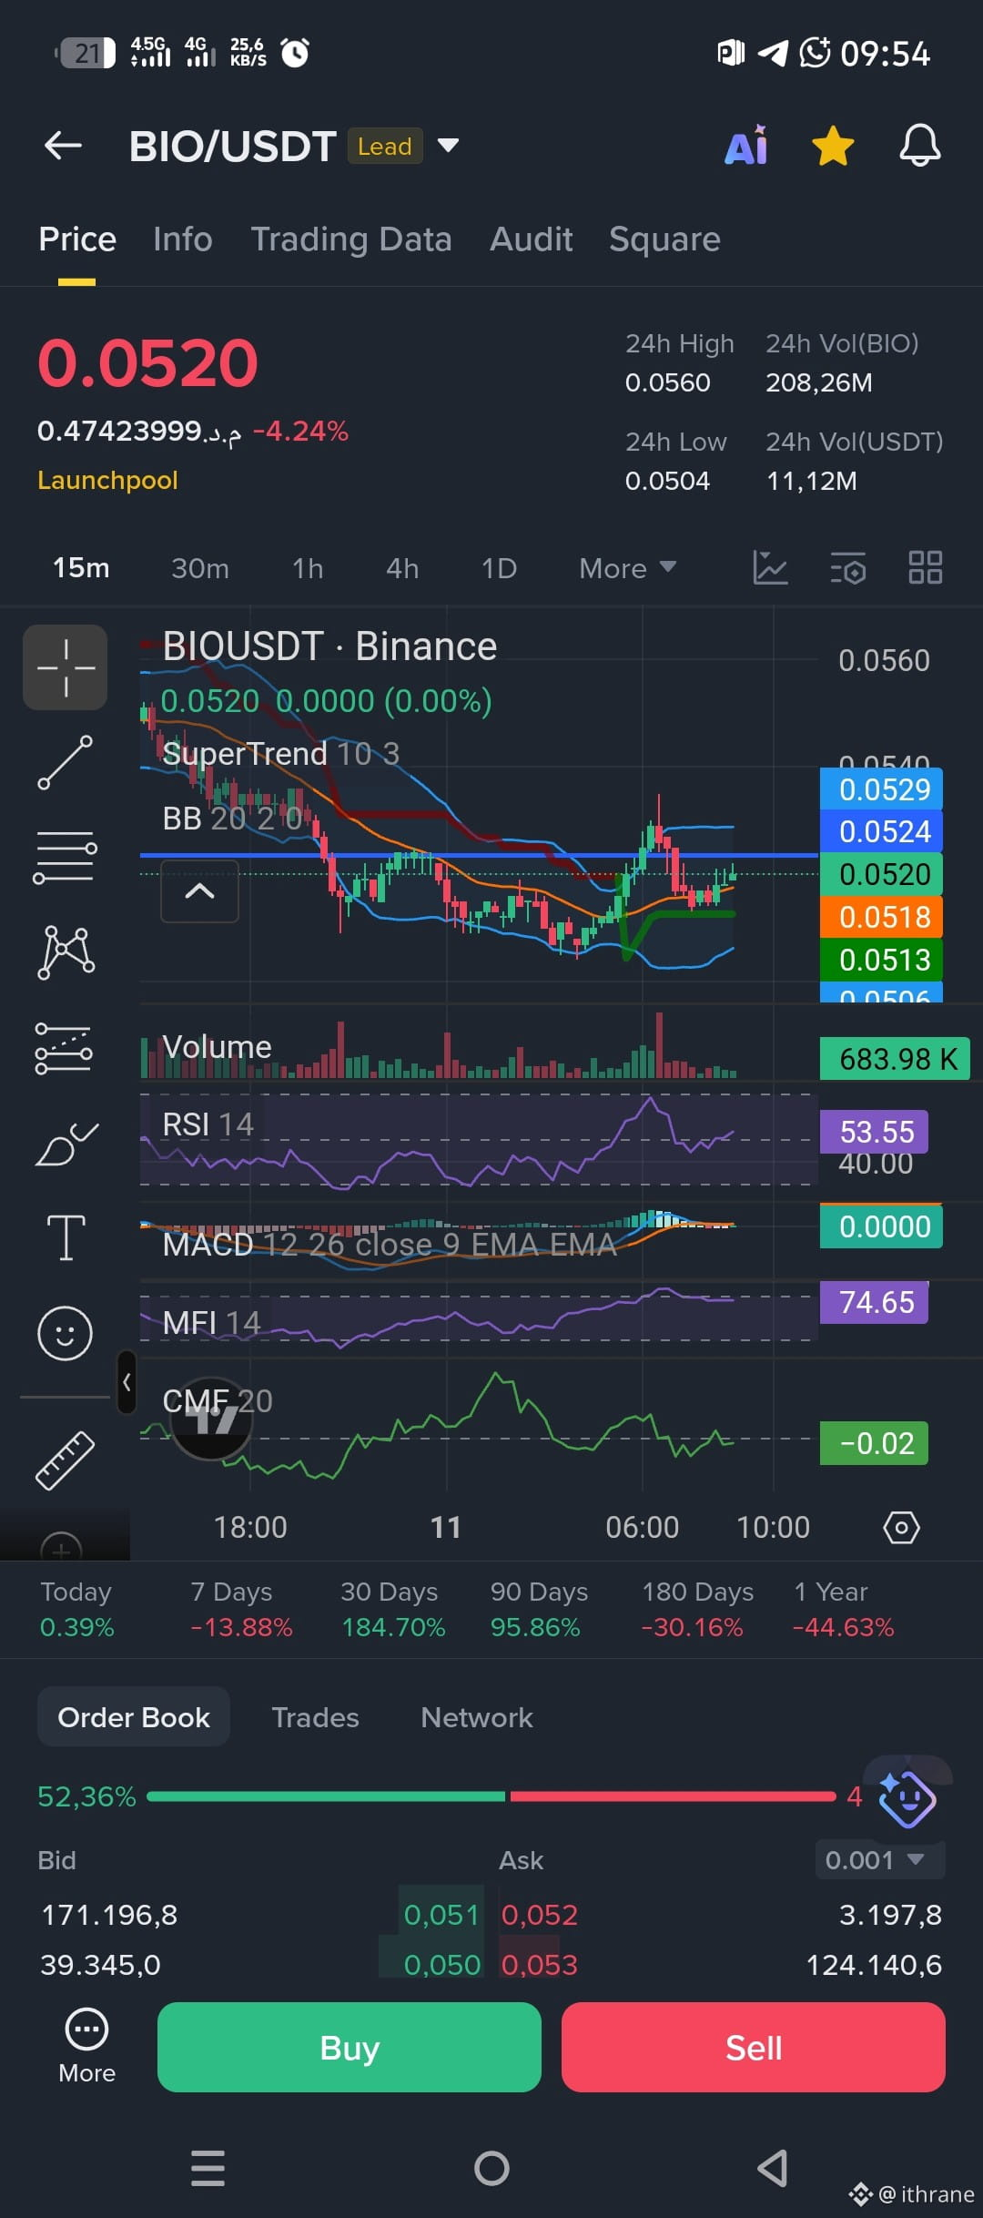The height and width of the screenshot is (2218, 983).
Task: Select the XABCD pattern tool
Action: pyautogui.click(x=66, y=952)
